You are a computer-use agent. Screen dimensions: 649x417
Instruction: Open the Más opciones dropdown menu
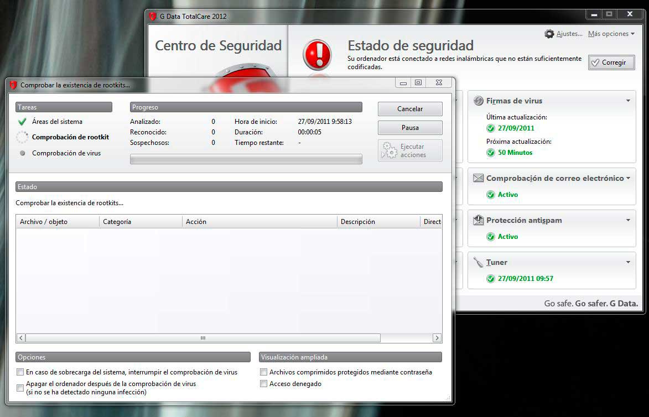tap(611, 34)
